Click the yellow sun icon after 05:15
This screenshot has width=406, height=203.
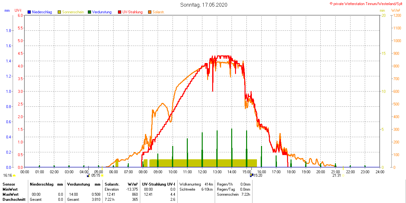[102, 175]
